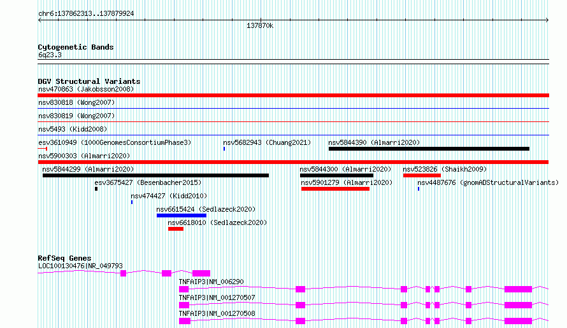Image resolution: width=567 pixels, height=328 pixels.
Task: Click the DGV Structural Variants track title
Action: tap(89, 81)
